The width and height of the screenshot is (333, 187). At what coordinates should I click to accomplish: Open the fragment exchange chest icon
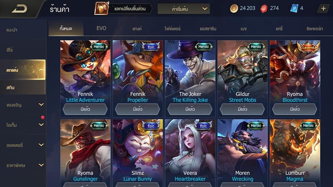101,8
